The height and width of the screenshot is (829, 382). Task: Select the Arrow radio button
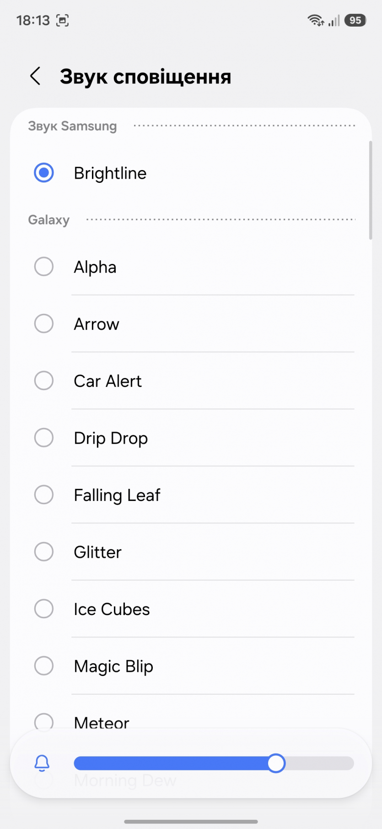(44, 324)
